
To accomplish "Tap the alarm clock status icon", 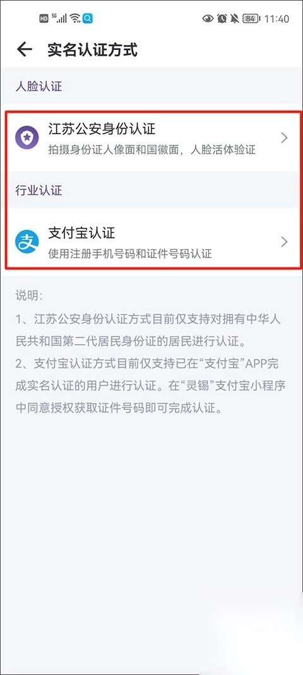I will (222, 18).
